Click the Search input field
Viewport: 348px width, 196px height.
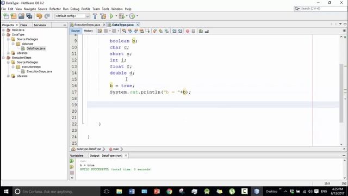pos(323,9)
